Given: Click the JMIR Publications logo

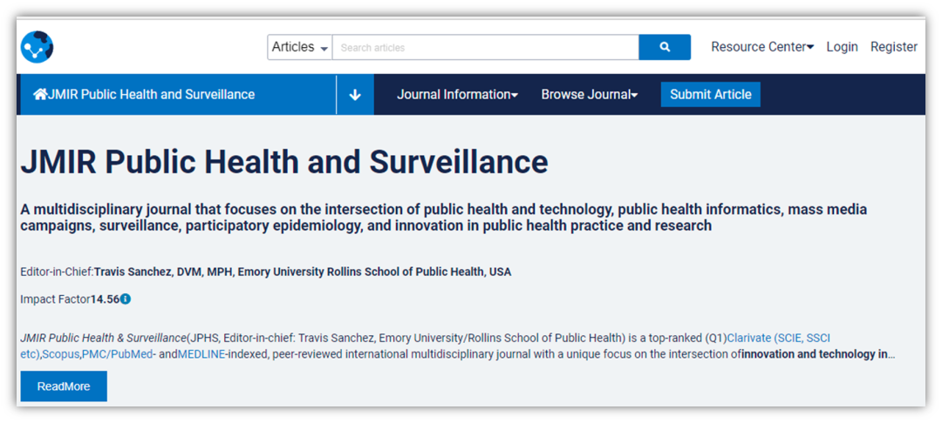Looking at the screenshot, I should 38,47.
